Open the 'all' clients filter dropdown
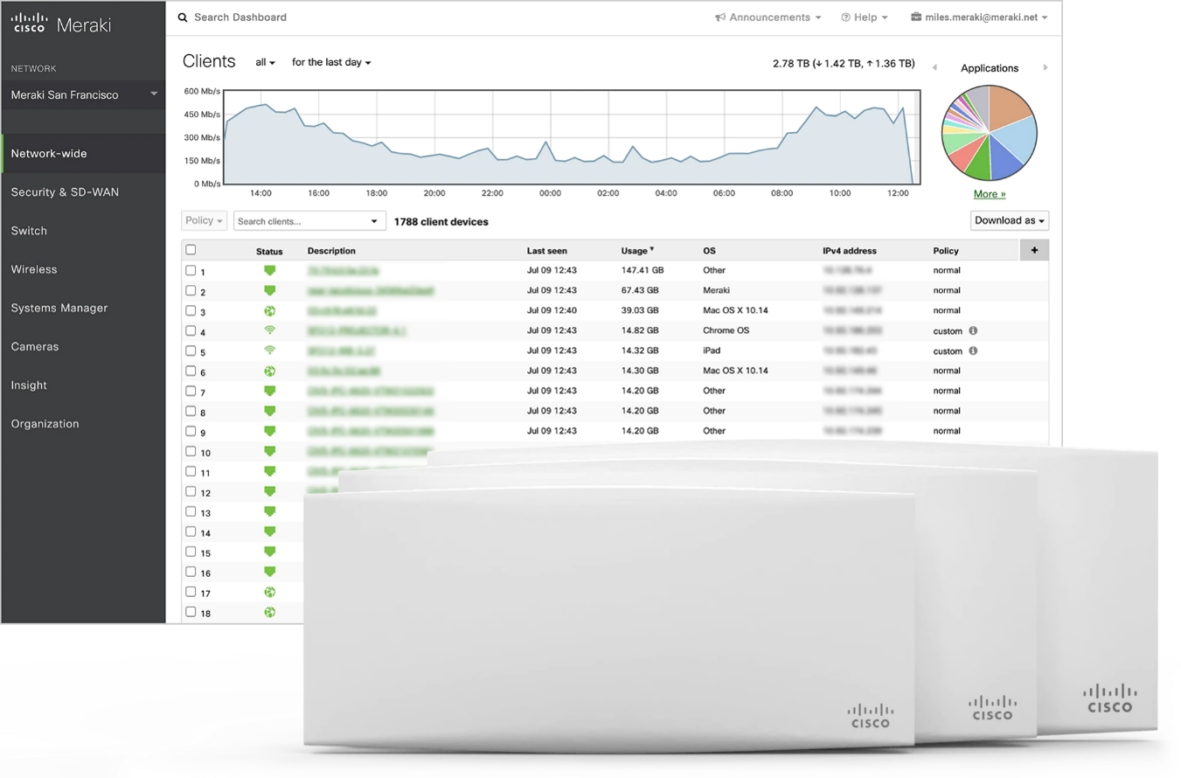Screen dimensions: 1181x778 click(x=265, y=63)
